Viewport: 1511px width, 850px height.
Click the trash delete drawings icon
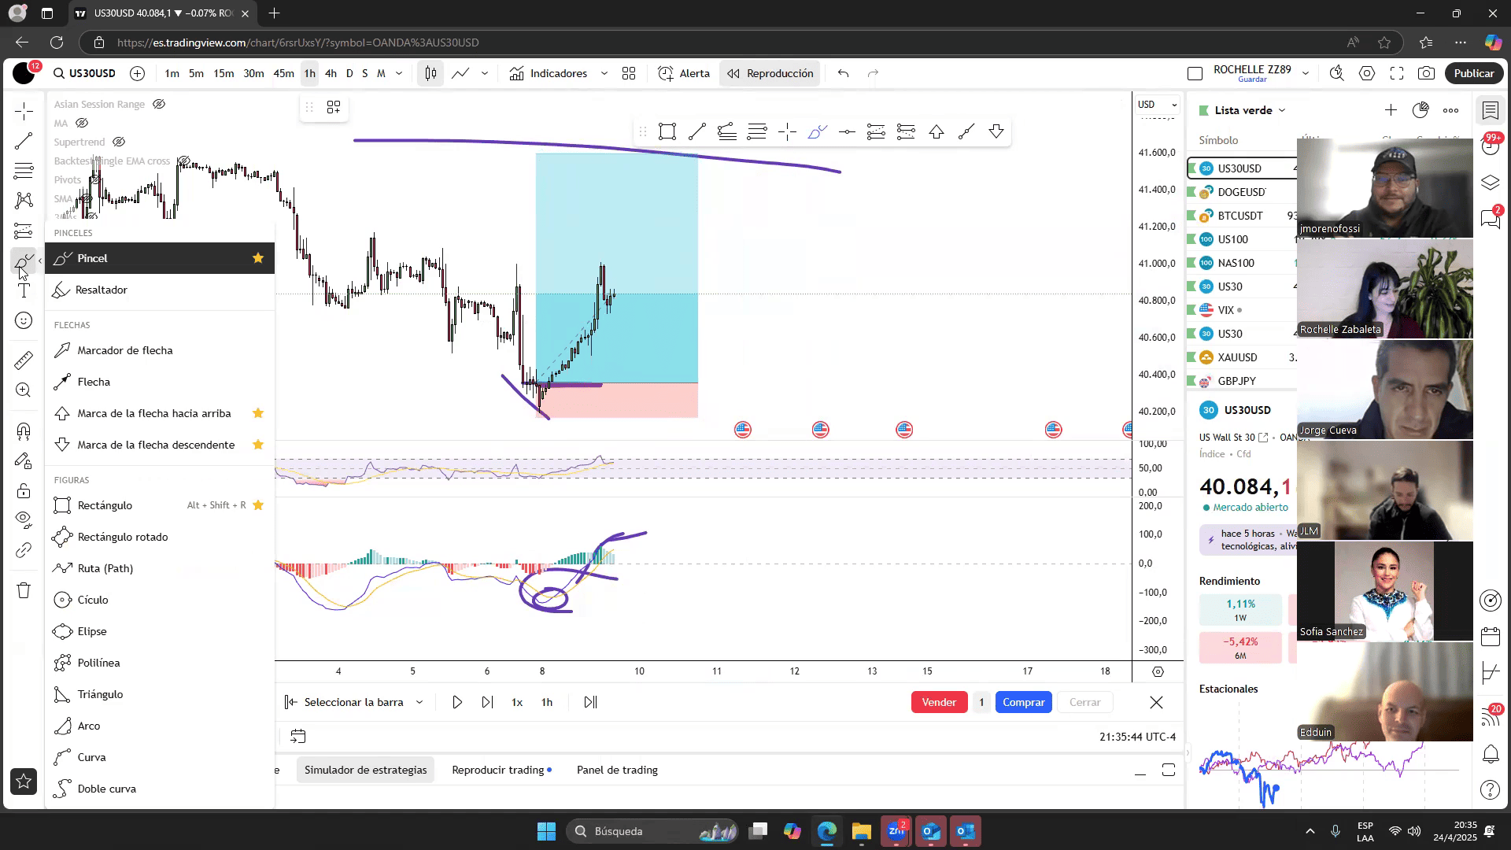[24, 591]
